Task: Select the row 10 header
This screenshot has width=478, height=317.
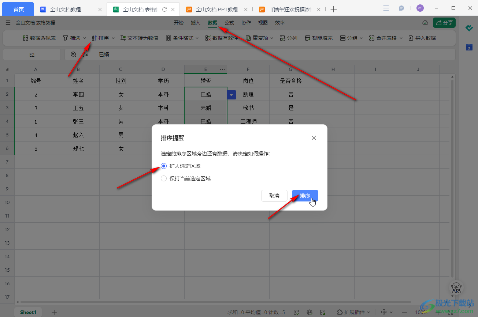Action: pos(7,202)
